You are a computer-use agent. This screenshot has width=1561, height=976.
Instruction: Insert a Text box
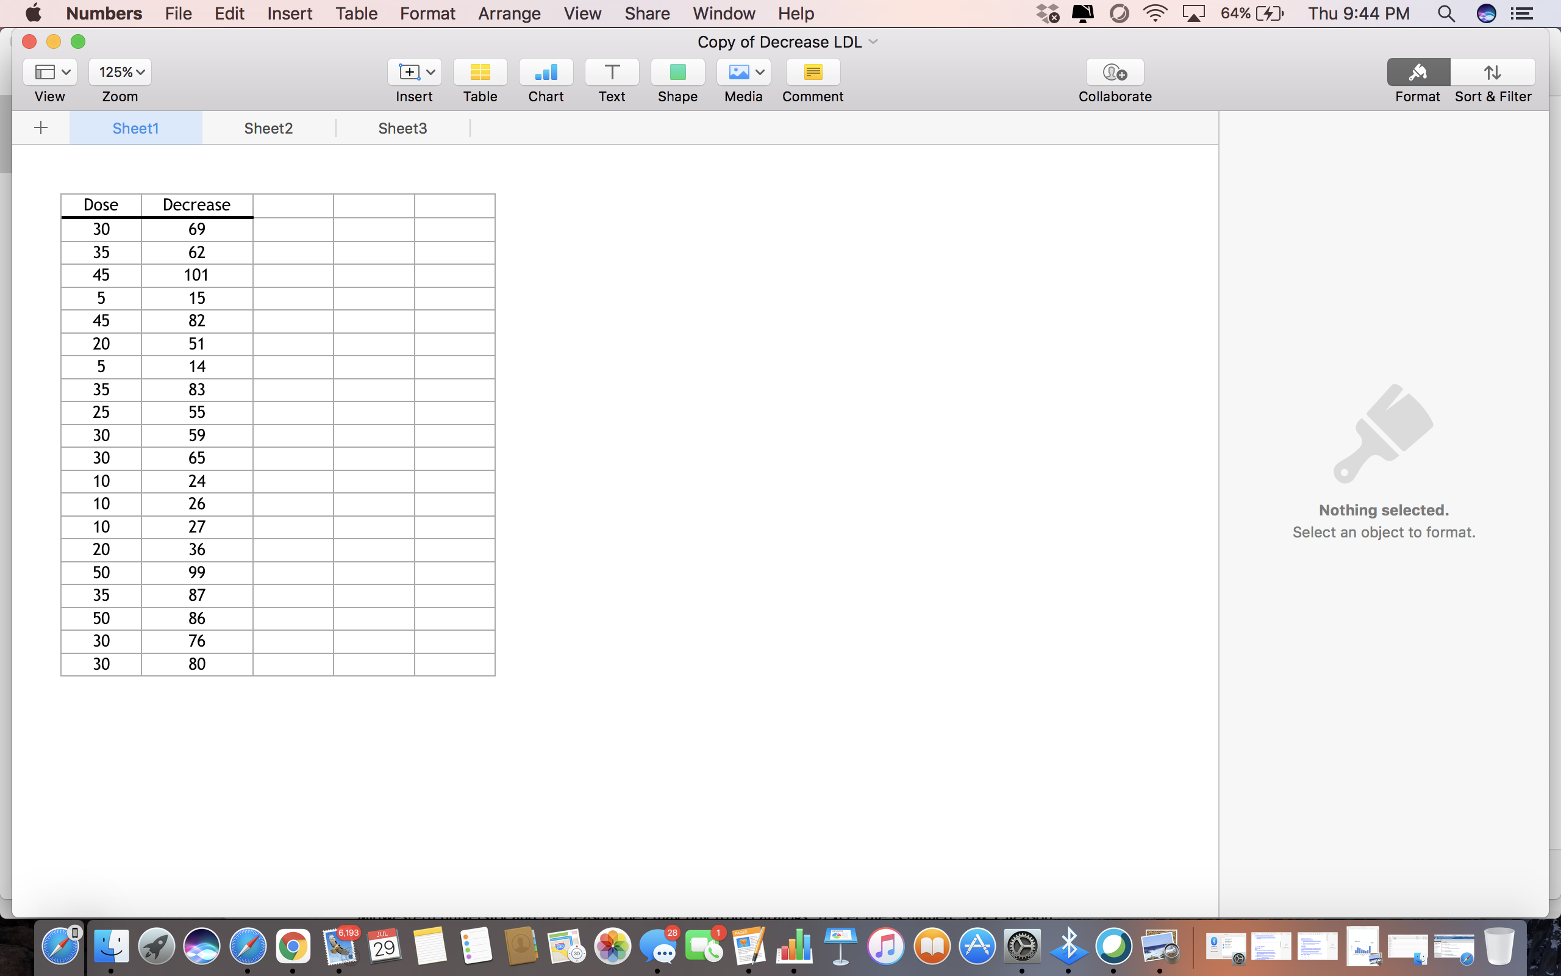[612, 73]
